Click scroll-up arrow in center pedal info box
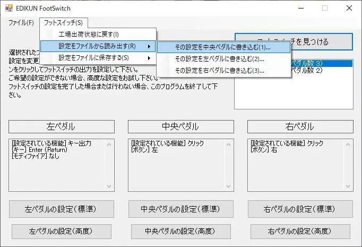This screenshot has height=247, width=362. 229,144
